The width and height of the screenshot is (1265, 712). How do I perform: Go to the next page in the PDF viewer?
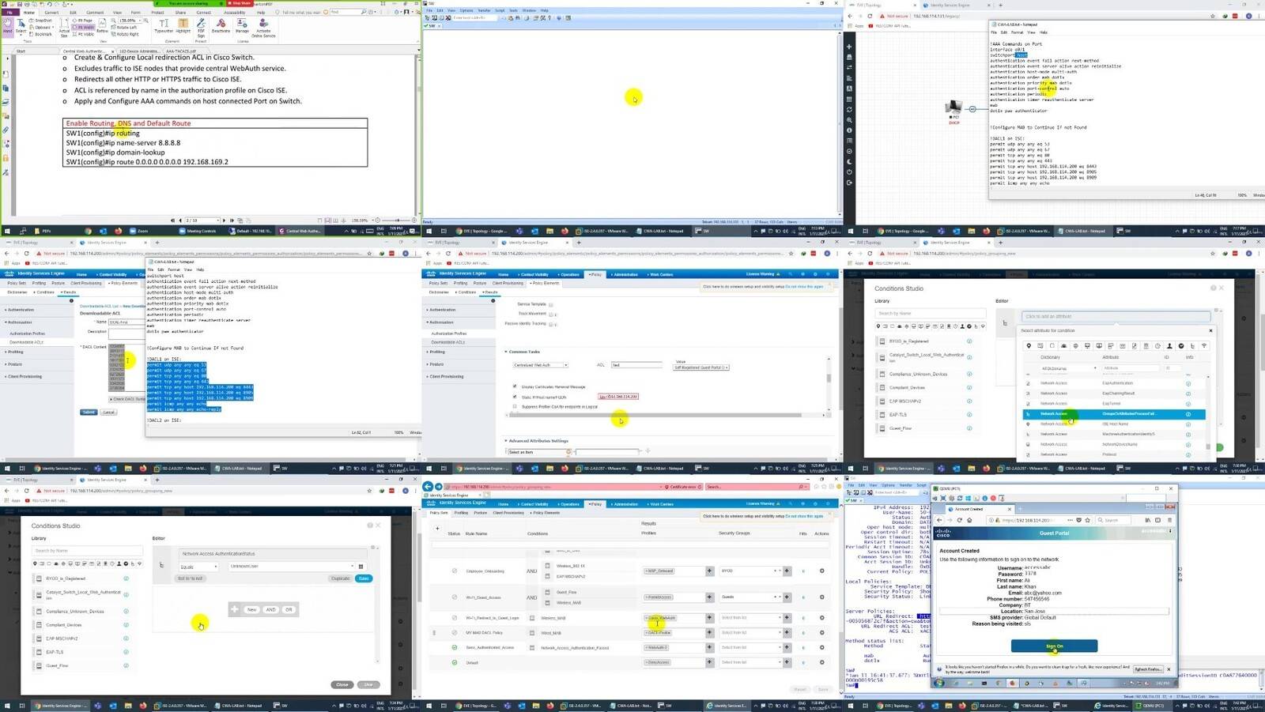pyautogui.click(x=224, y=220)
